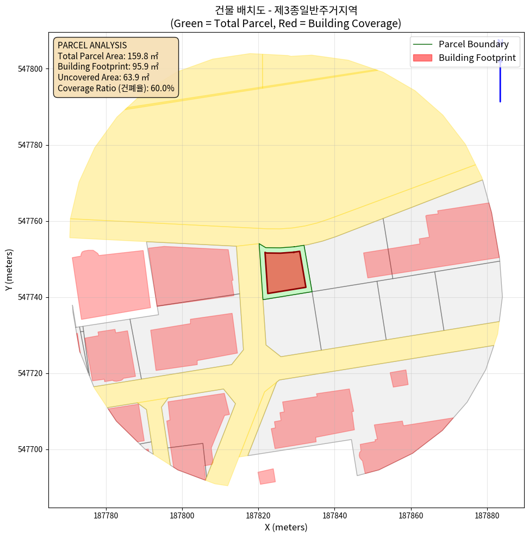Click the "Y (meters)" axis label

pos(9,270)
